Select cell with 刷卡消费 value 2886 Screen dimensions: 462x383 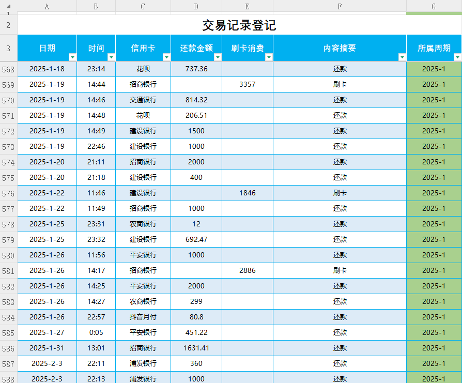pyautogui.click(x=248, y=271)
